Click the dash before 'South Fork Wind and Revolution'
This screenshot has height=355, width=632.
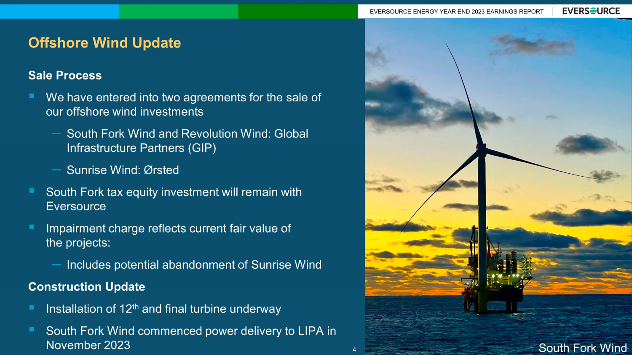[x=56, y=134]
